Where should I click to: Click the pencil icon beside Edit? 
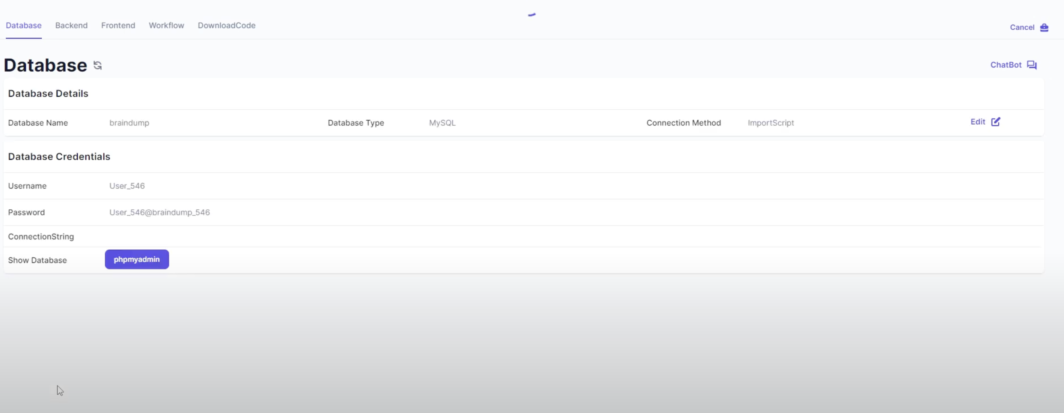click(996, 121)
